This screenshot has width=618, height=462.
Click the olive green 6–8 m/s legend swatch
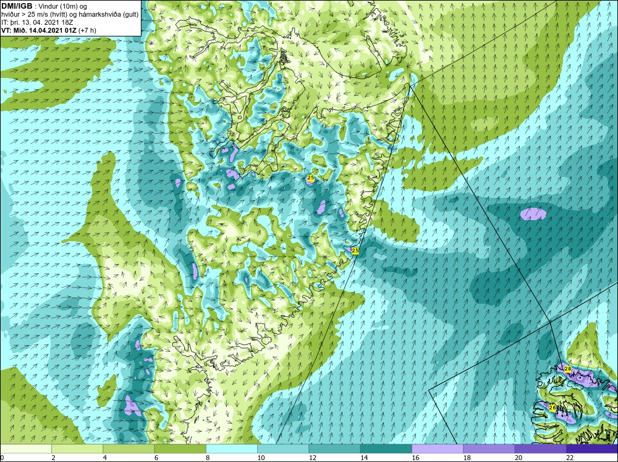click(x=180, y=448)
